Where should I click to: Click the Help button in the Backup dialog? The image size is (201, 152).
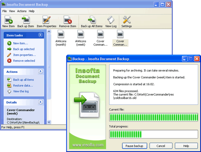pos(186,146)
